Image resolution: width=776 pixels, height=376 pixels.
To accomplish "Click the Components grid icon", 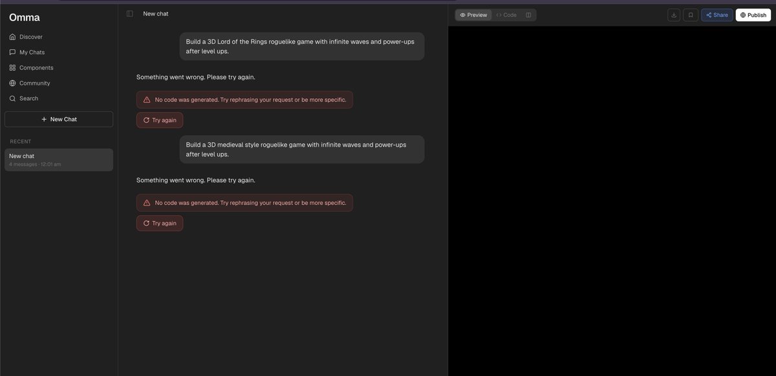I will point(12,68).
